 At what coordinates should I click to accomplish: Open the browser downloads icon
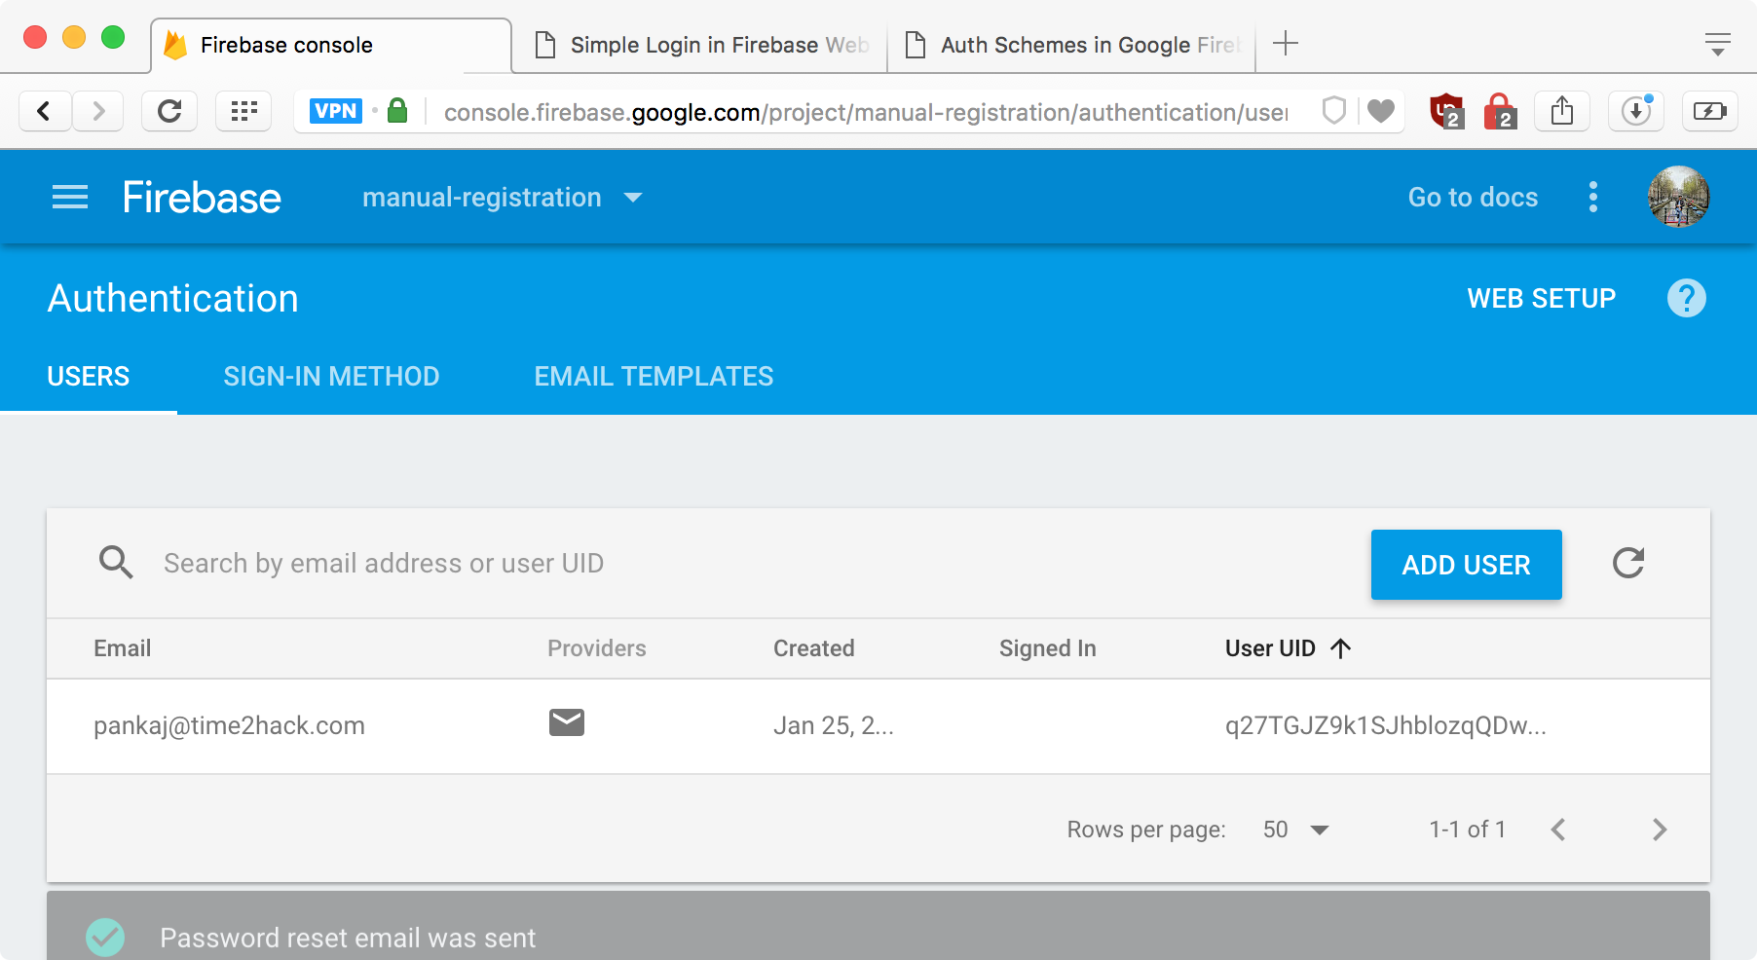[1636, 111]
